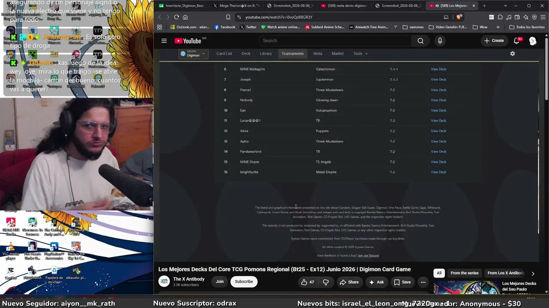Open the video's more actions ellipsis
Image resolution: width=549 pixels, height=308 pixels.
pos(423,282)
